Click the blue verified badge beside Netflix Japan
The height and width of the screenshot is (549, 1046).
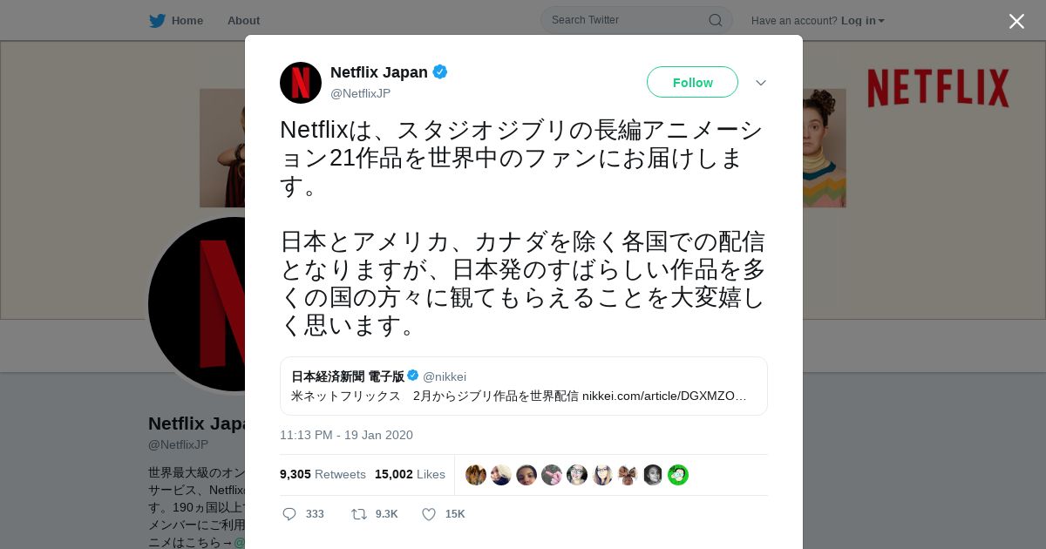tap(440, 72)
